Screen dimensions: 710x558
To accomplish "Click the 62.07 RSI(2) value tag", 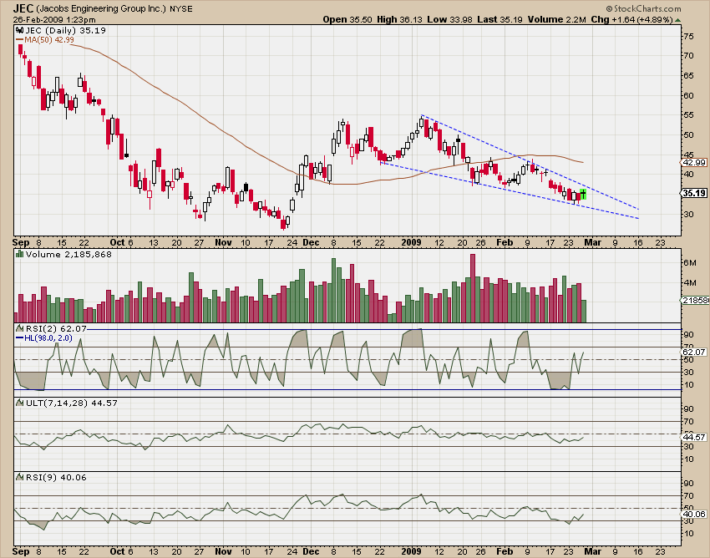I will pyautogui.click(x=693, y=352).
